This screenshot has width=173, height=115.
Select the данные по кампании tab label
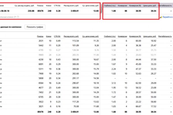tap(11, 27)
